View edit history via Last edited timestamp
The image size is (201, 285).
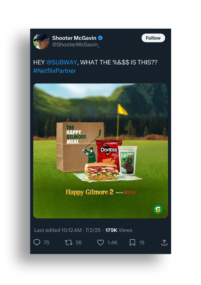(67, 230)
